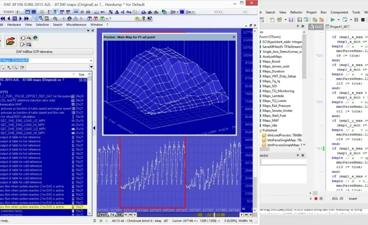The image size is (368, 225).
Task: Click hexdump horizontal position scrollbar
Action: click(189, 215)
